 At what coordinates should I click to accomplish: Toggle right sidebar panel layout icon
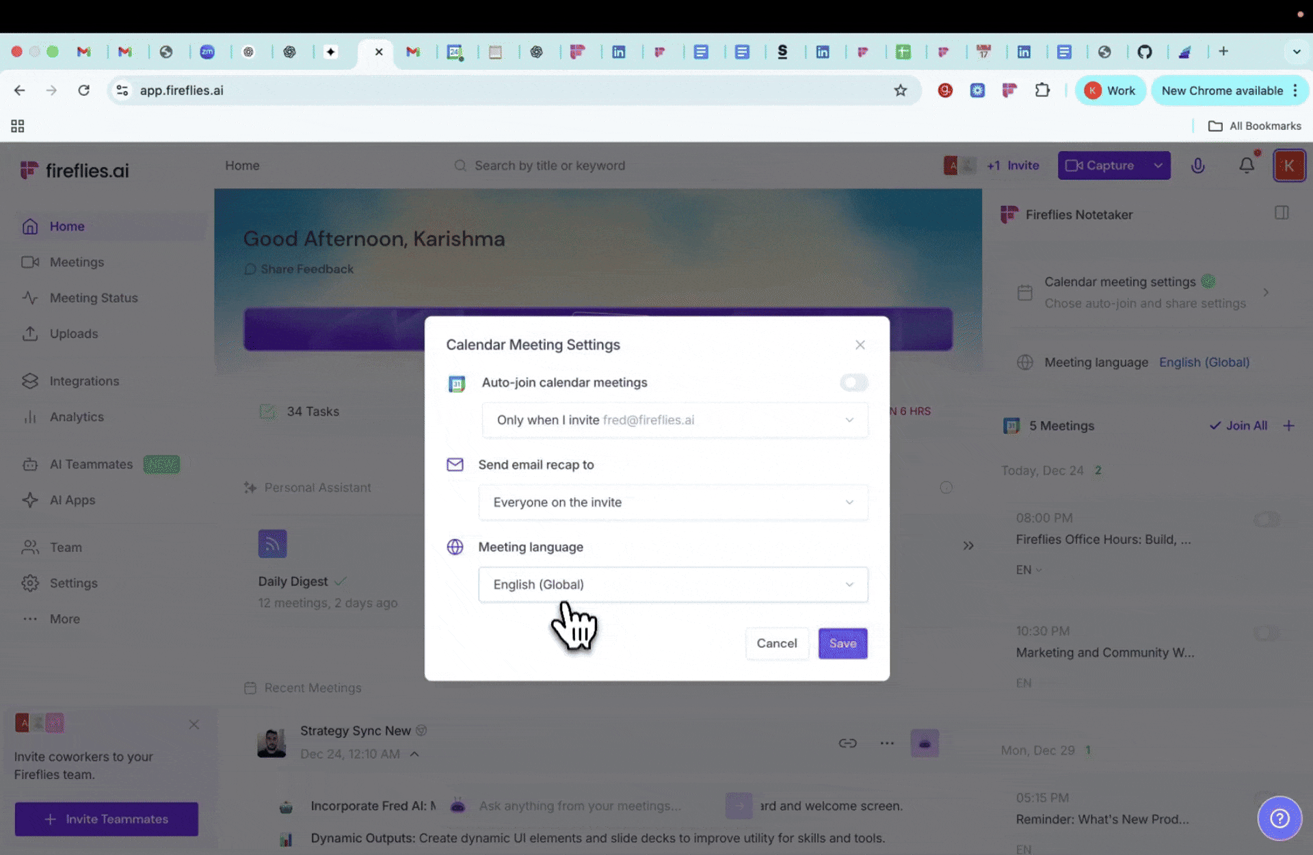[1282, 213]
